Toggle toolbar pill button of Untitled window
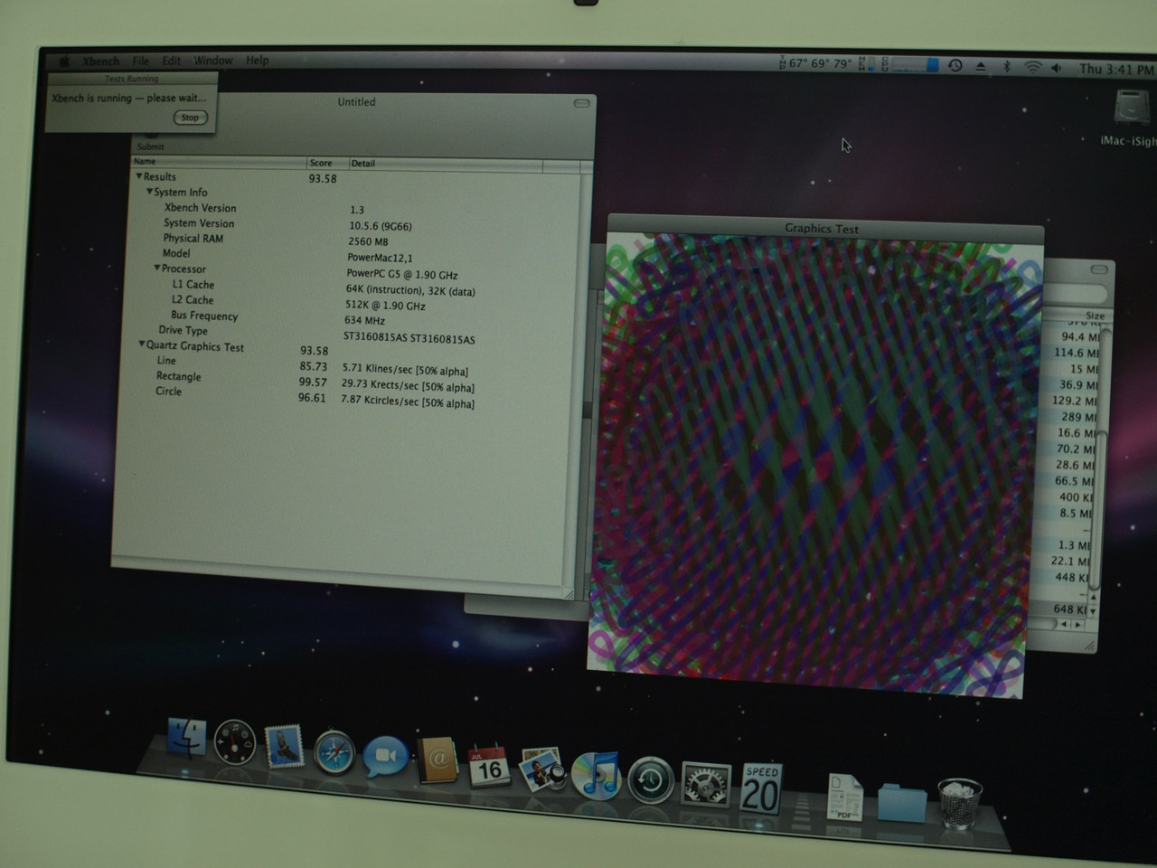The image size is (1157, 868). (x=582, y=103)
